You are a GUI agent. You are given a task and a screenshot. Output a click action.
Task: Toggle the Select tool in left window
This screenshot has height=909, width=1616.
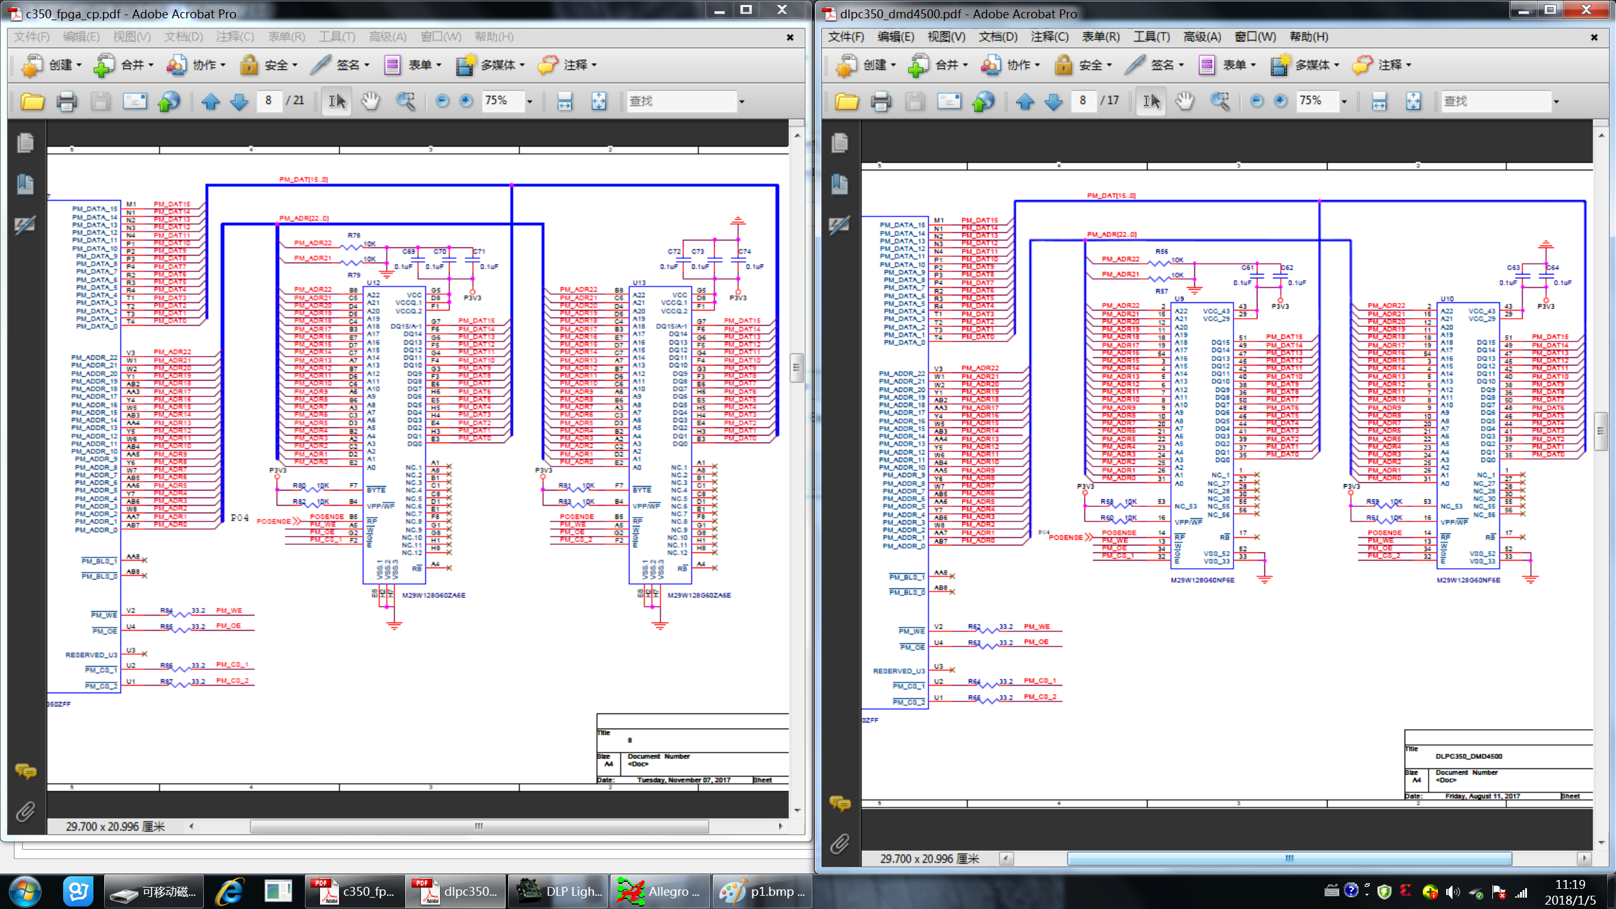(x=336, y=101)
